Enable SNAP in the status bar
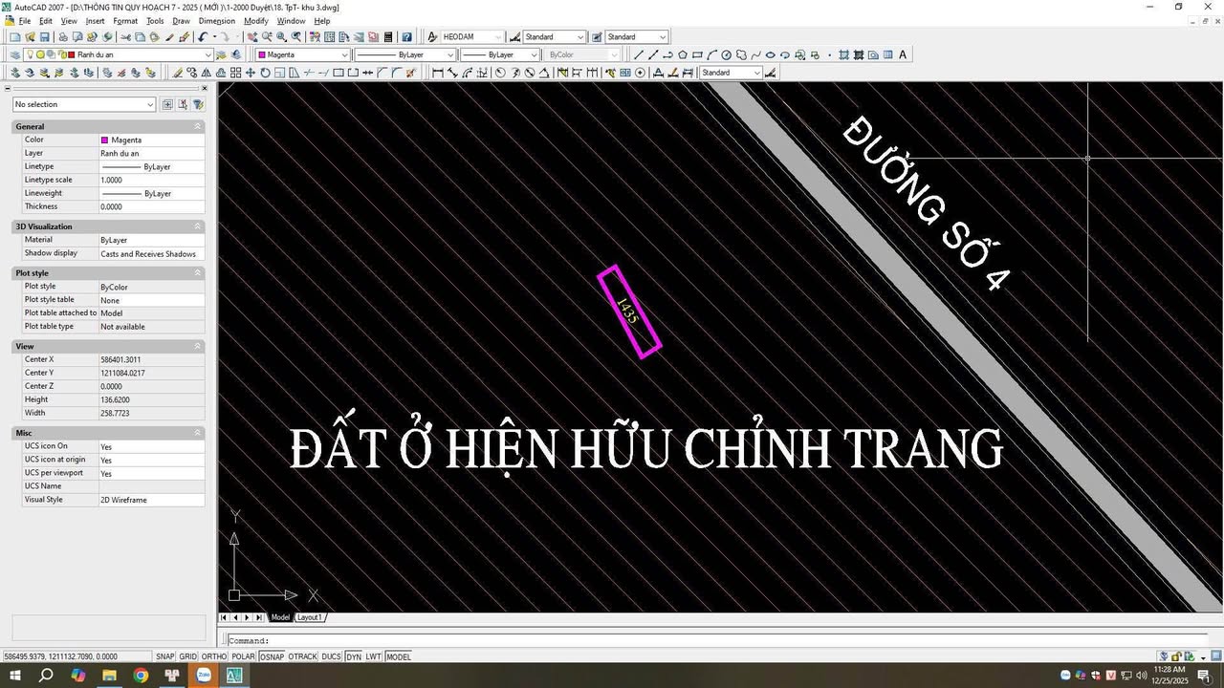The height and width of the screenshot is (688, 1224). 164,656
